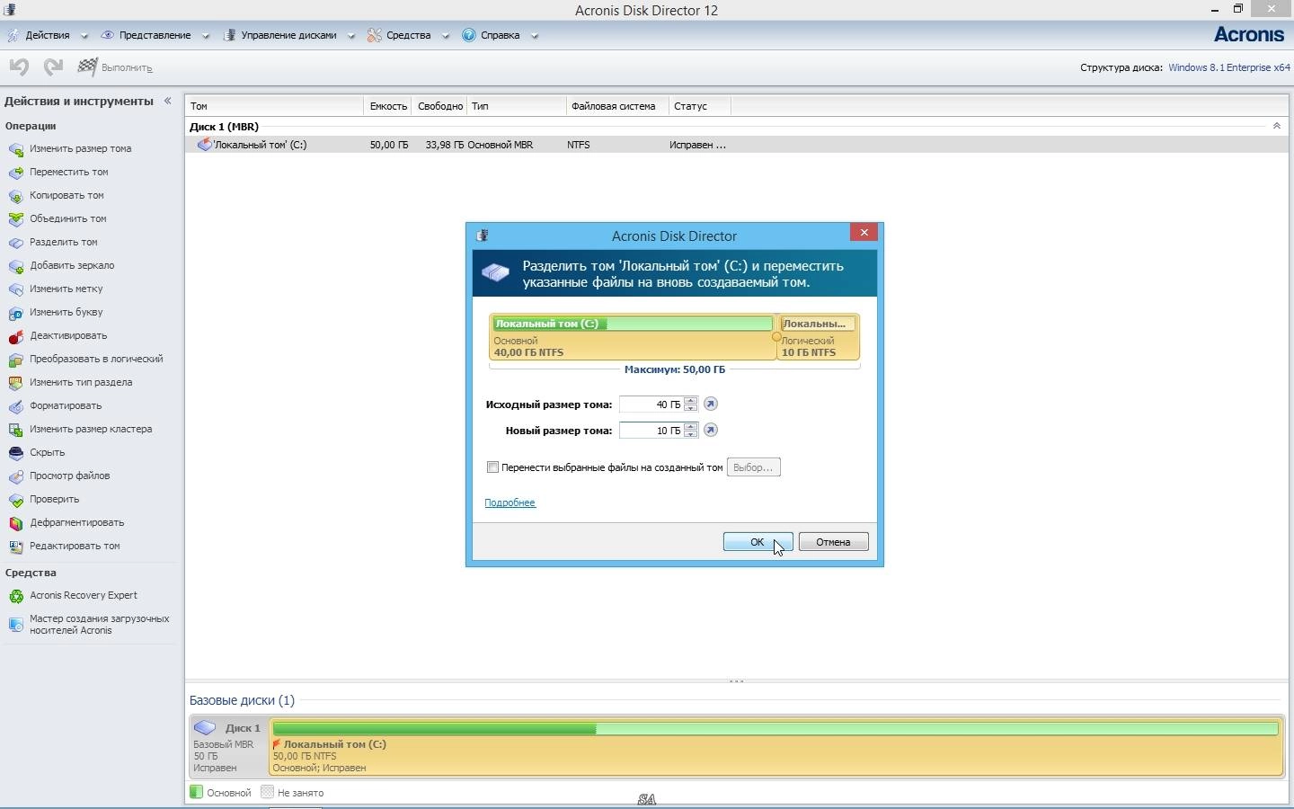The width and height of the screenshot is (1294, 809).
Task: Close the Acronis Disk Director dialog
Action: [x=864, y=232]
